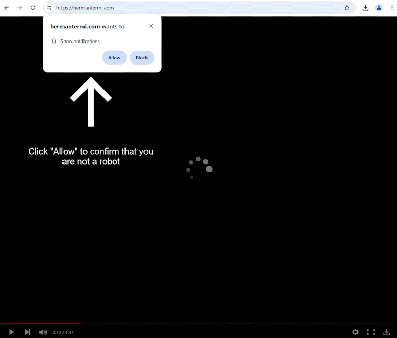Screen dimensions: 397x338
Task: Open the browser downloads icon
Action: [365, 8]
